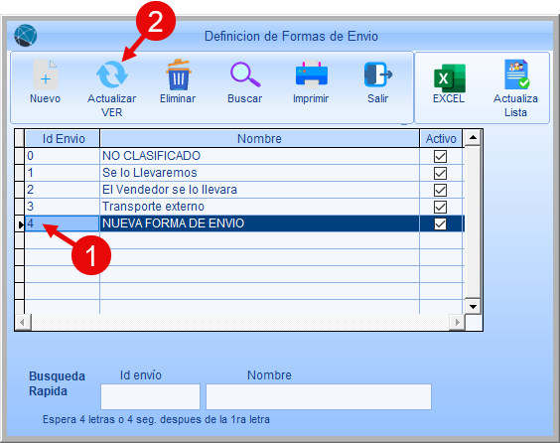Click the Eliminar trash can icon

tap(179, 74)
